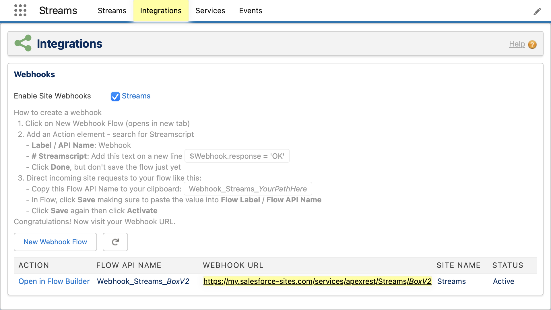551x310 pixels.
Task: Click the refresh webhook list button
Action: (115, 242)
